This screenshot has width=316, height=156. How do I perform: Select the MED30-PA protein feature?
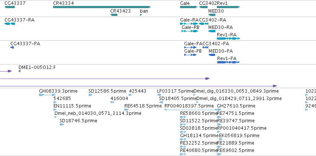212,55
